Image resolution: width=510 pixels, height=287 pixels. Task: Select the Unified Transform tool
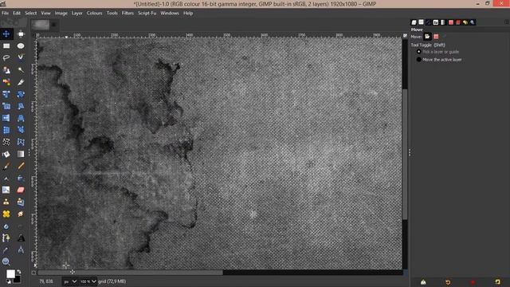coord(6,94)
